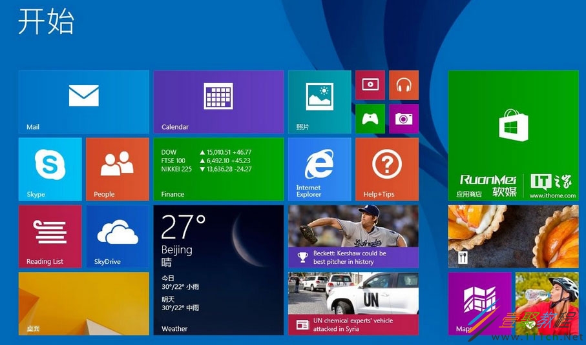The width and height of the screenshot is (586, 345).
Task: Open the UN chemical experts news story
Action: tap(353, 304)
